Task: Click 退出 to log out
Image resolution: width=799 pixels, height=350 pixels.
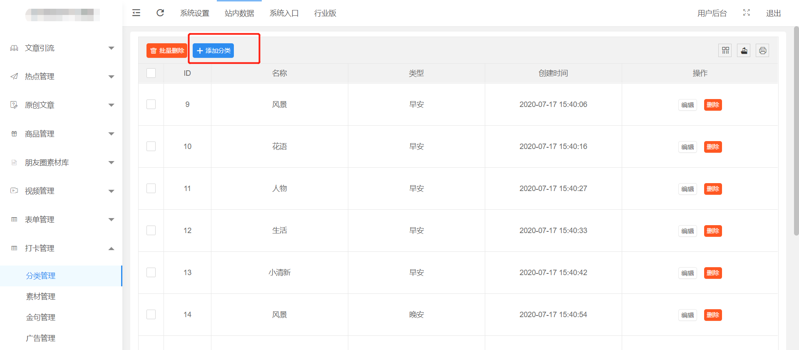Action: click(x=773, y=13)
